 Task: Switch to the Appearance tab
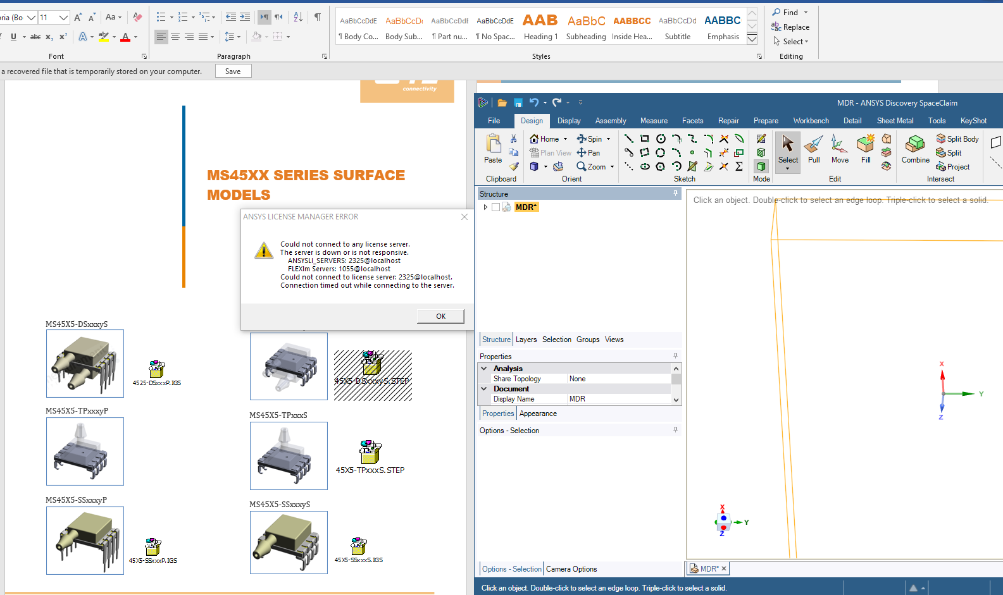(538, 414)
